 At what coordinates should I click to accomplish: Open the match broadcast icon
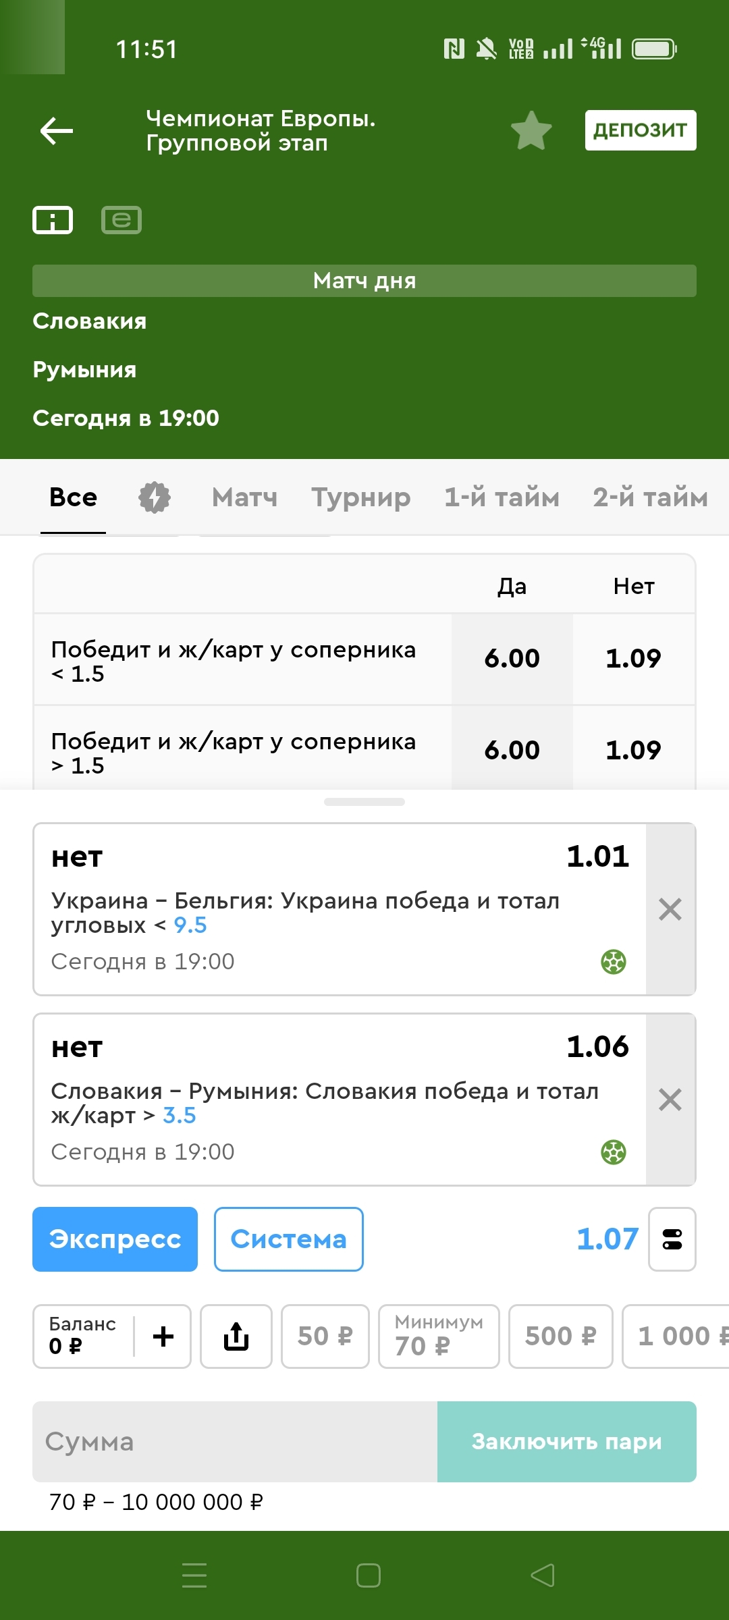[122, 220]
